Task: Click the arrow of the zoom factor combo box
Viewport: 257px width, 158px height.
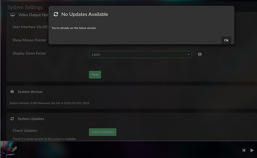Action: [188, 55]
